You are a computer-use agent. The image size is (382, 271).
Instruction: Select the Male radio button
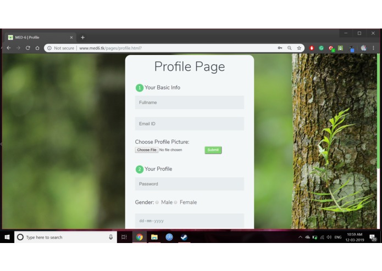pos(157,202)
